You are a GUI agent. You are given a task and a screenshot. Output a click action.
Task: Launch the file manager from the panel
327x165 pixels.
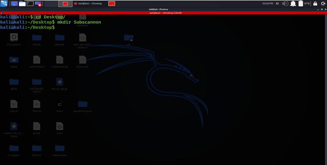pyautogui.click(x=22, y=3)
